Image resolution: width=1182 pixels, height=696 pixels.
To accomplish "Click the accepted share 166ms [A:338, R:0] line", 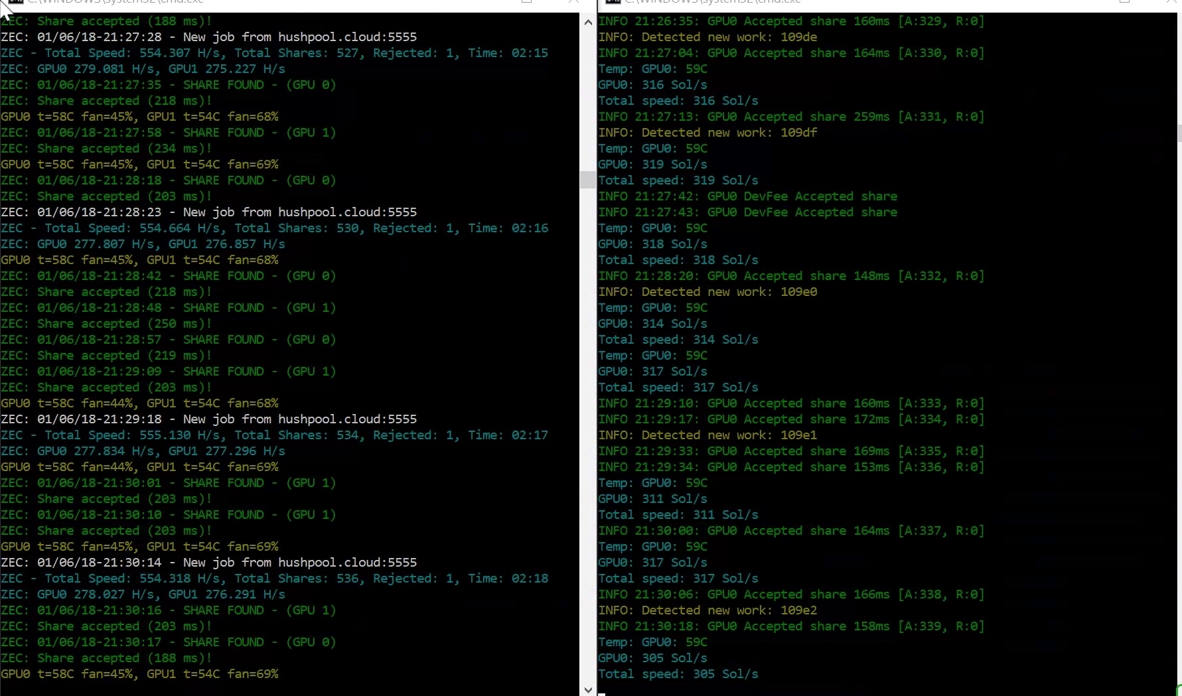I will 792,594.
